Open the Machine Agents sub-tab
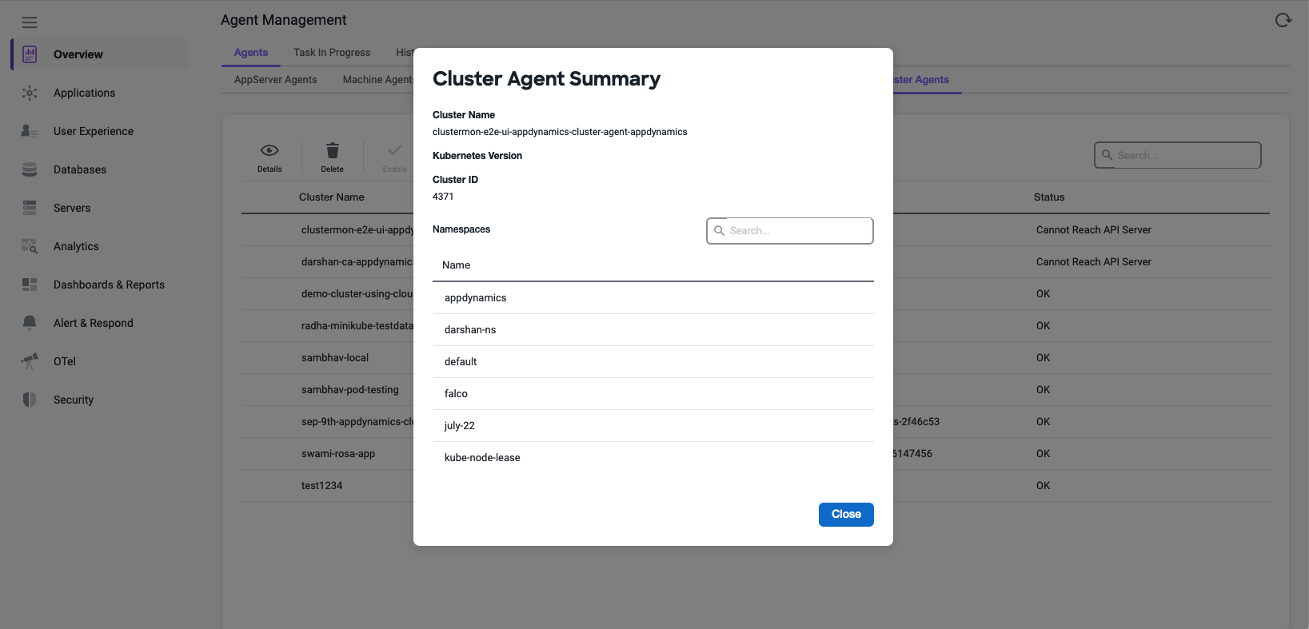Viewport: 1309px width, 629px height. click(x=378, y=80)
